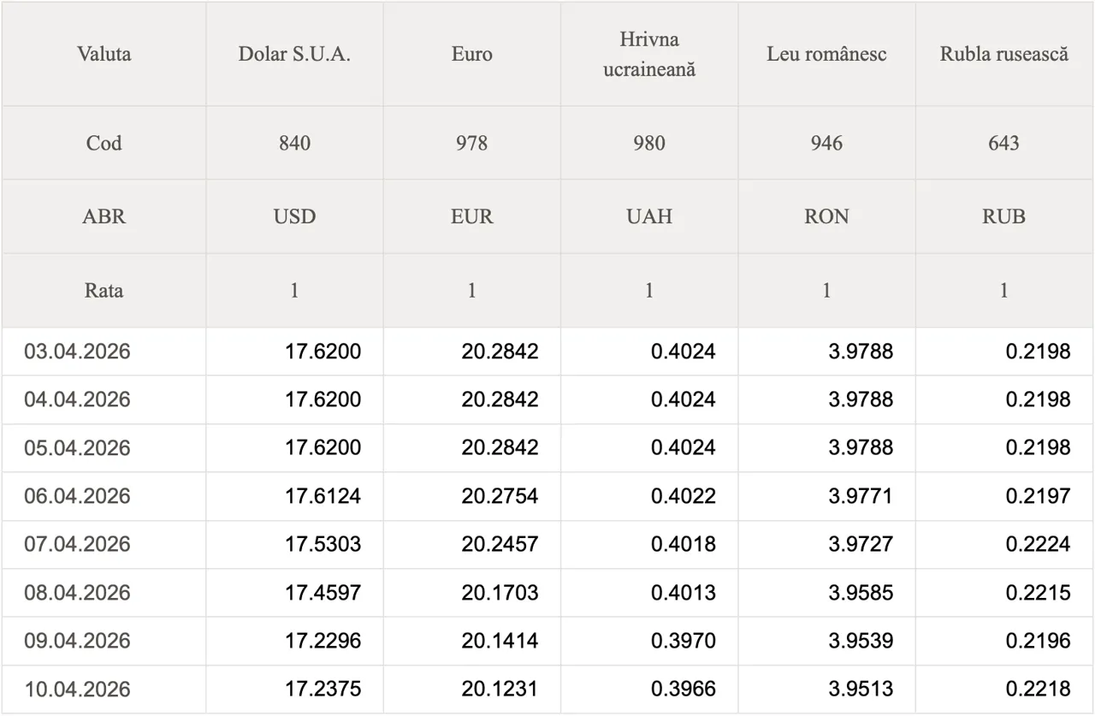1095x716 pixels.
Task: Click the RUB abbreviation cell
Action: click(x=1003, y=216)
